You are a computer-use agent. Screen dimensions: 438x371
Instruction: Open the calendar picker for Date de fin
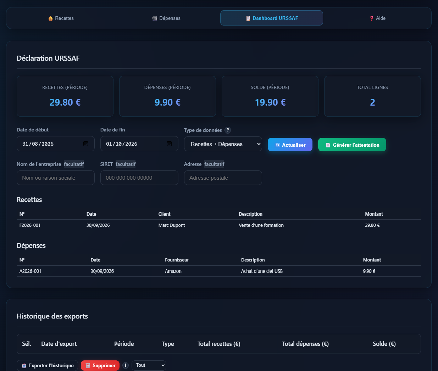169,144
